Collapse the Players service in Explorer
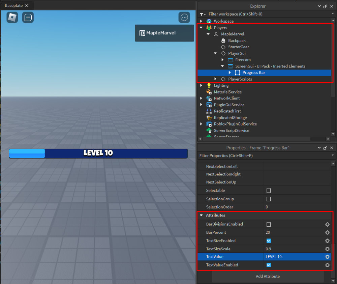The image size is (337, 284). tap(201, 27)
